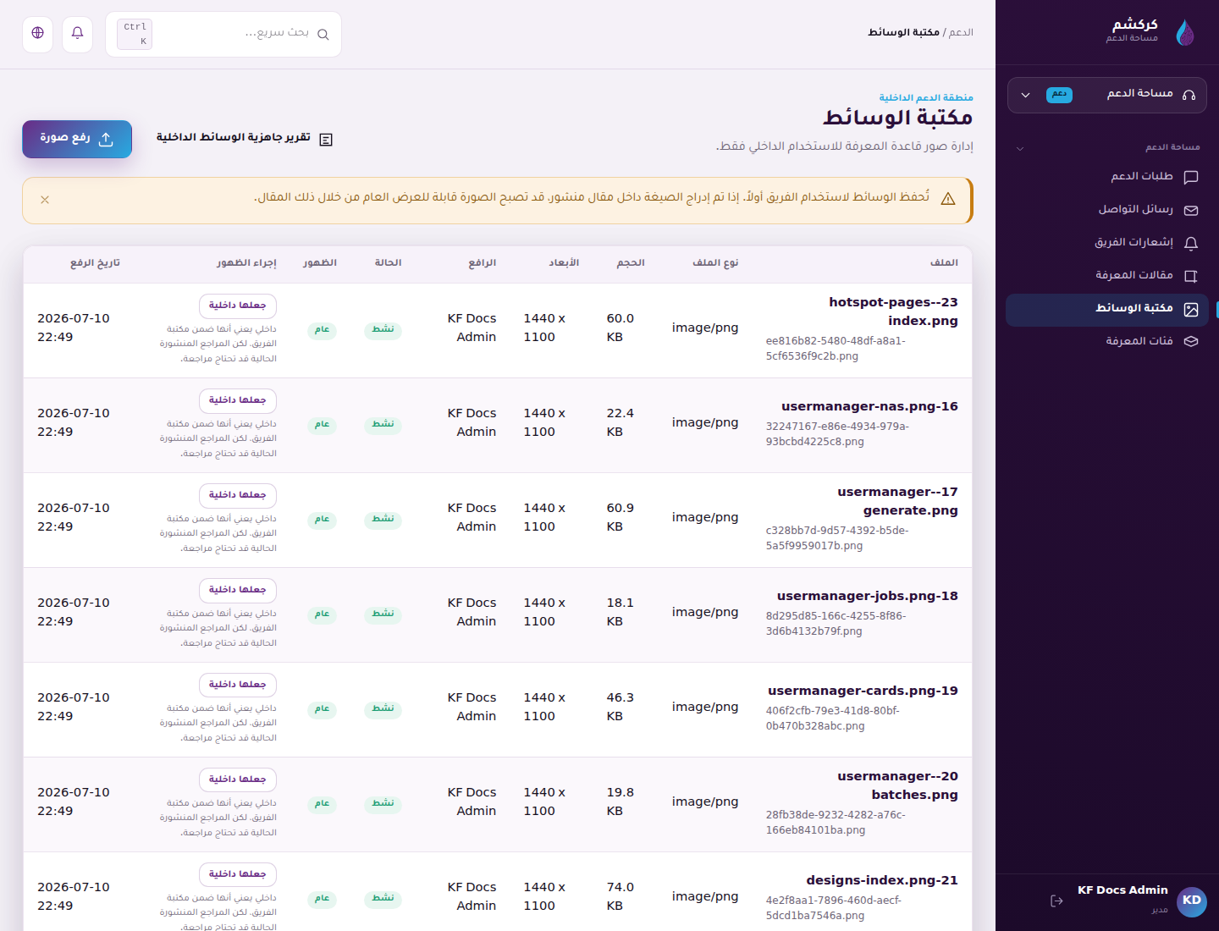Click the مكتبة الوسائط image icon
1219x931 pixels.
click(x=1191, y=309)
